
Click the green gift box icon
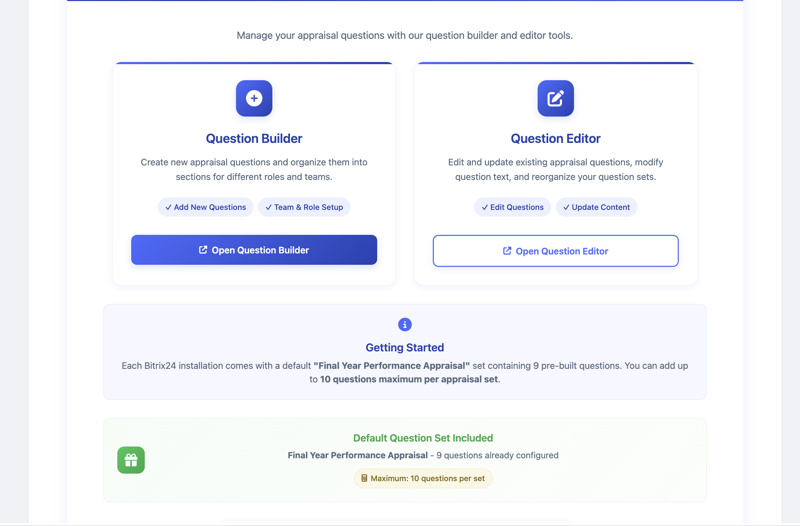pos(131,460)
